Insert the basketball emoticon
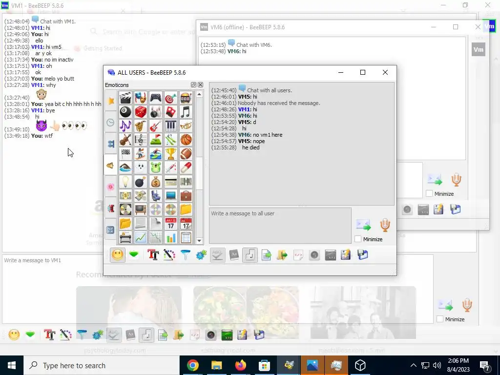Image resolution: width=500 pixels, height=375 pixels. 186,140
